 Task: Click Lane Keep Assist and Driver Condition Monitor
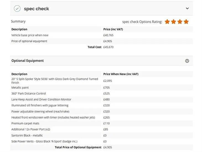click(x=41, y=99)
